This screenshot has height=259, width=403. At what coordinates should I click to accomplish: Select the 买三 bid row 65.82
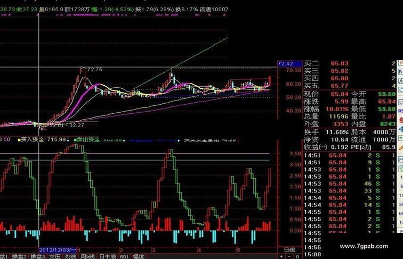(x=350, y=71)
